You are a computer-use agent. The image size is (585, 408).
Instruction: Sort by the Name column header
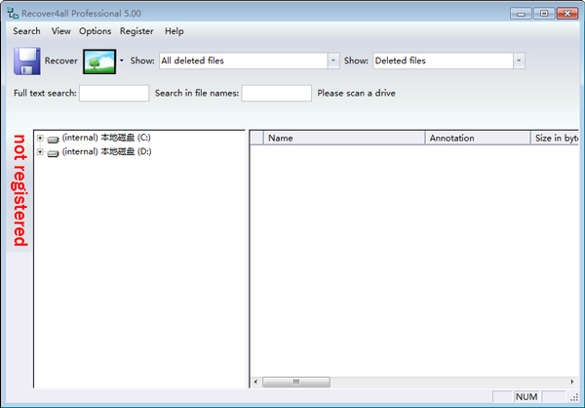tap(344, 138)
